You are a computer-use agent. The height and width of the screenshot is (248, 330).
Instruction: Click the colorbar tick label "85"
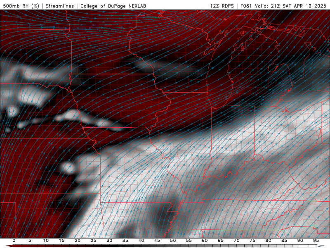284,241
